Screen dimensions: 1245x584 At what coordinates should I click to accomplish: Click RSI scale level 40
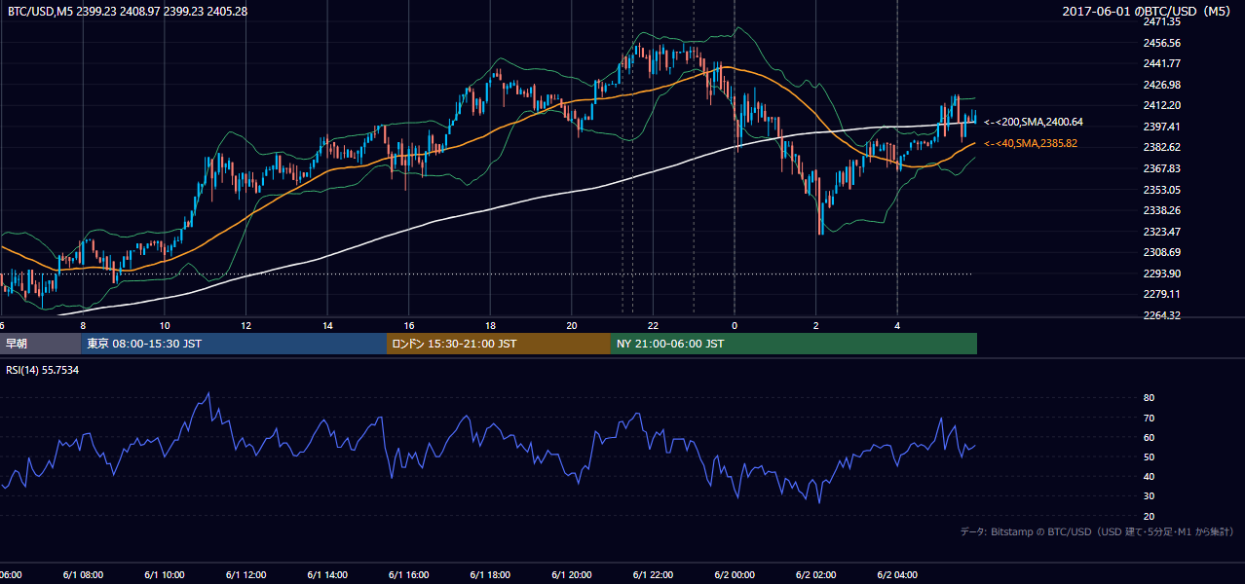point(1149,476)
